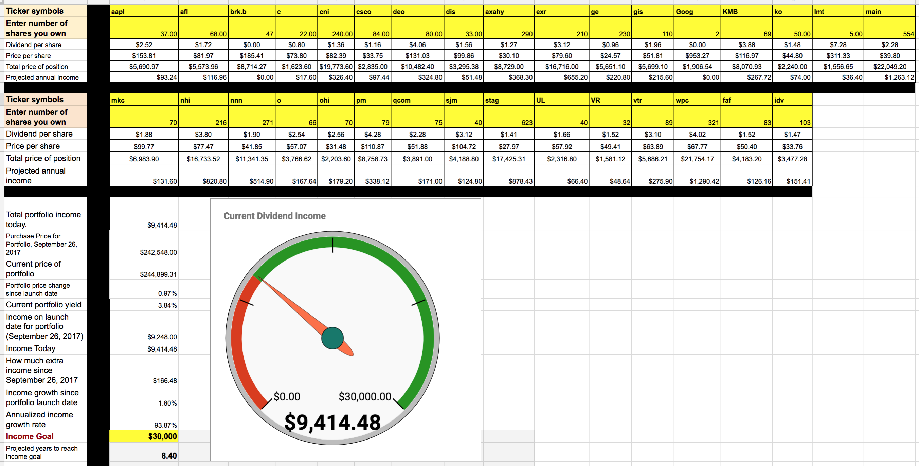Click the gauge's $0.00 minimum label
This screenshot has height=466, width=919.
[x=287, y=396]
